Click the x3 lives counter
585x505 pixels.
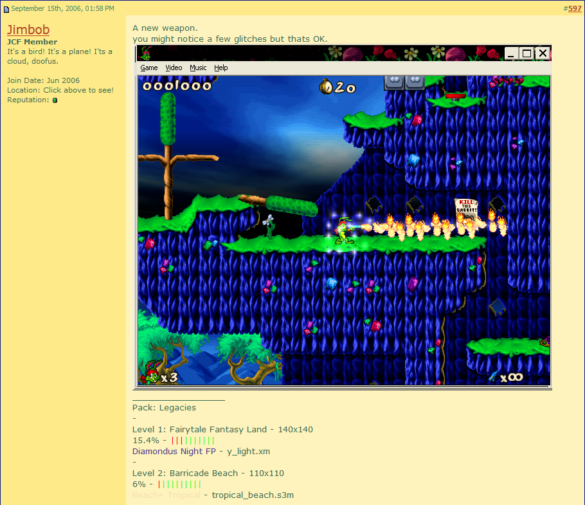point(169,378)
